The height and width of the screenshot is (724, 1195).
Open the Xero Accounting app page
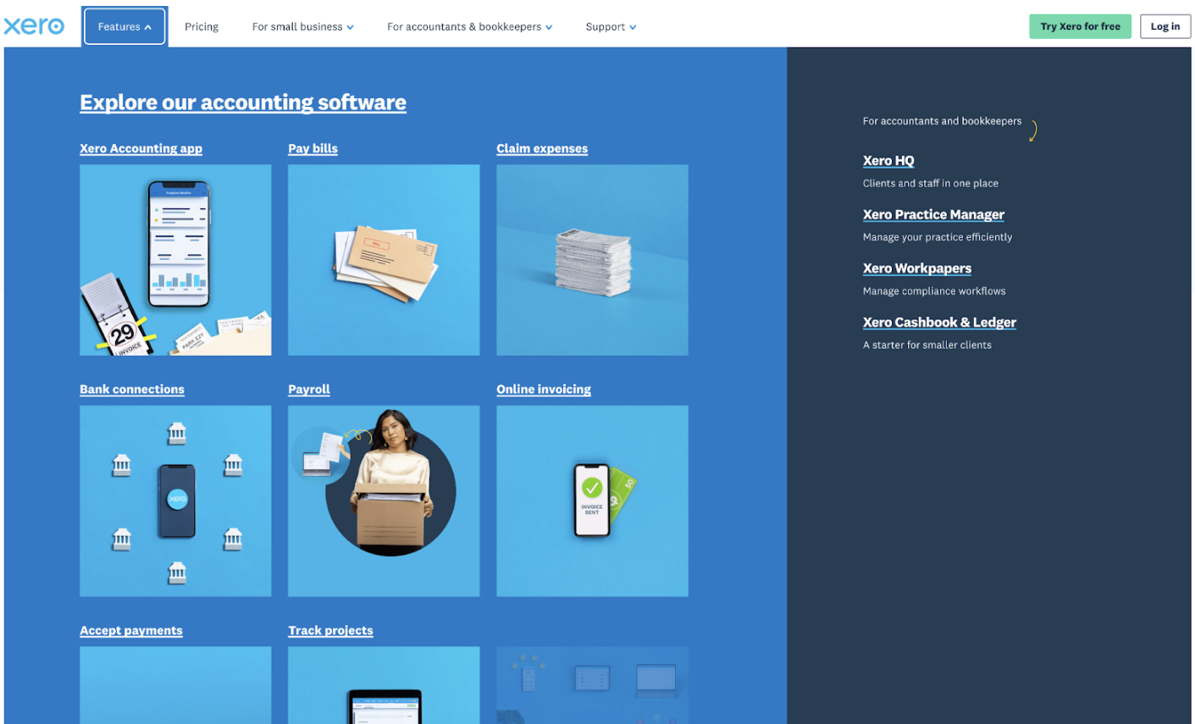tap(141, 148)
